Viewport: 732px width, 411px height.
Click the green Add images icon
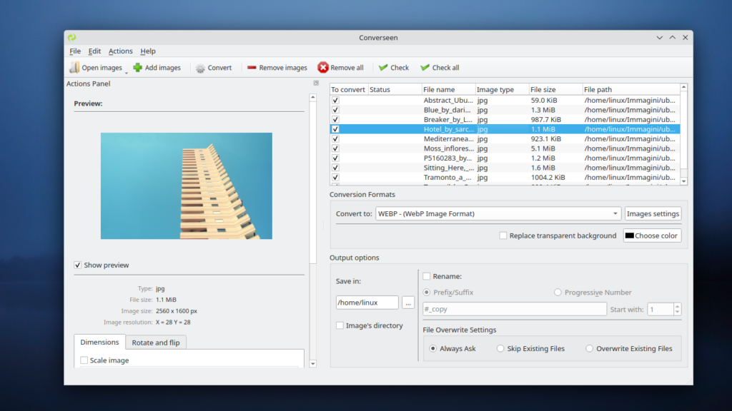click(138, 68)
